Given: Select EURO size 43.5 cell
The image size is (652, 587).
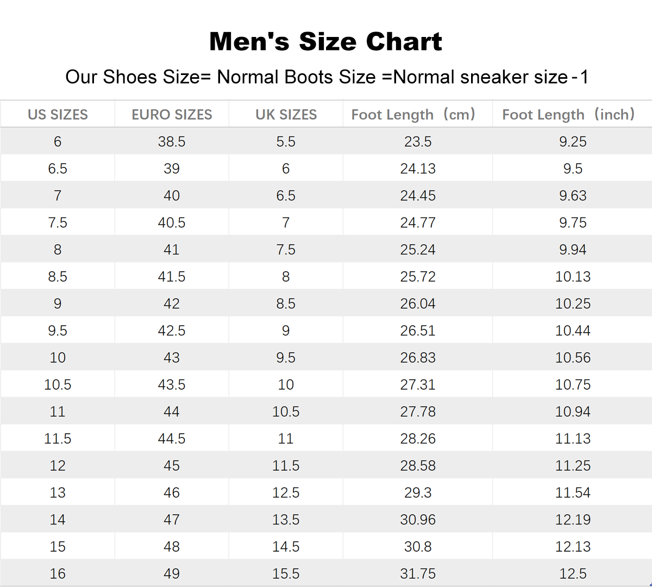Looking at the screenshot, I should [x=172, y=385].
